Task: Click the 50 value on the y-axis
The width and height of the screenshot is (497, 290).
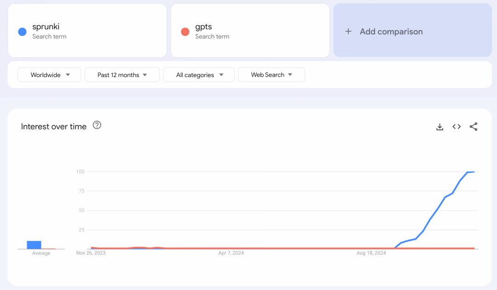Action: pos(82,211)
